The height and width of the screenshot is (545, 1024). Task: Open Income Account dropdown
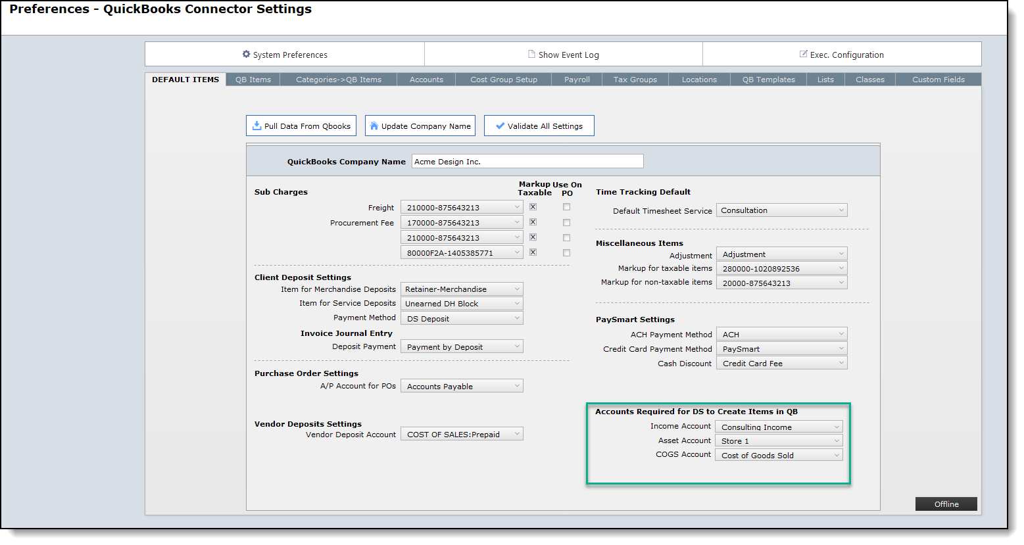click(779, 427)
